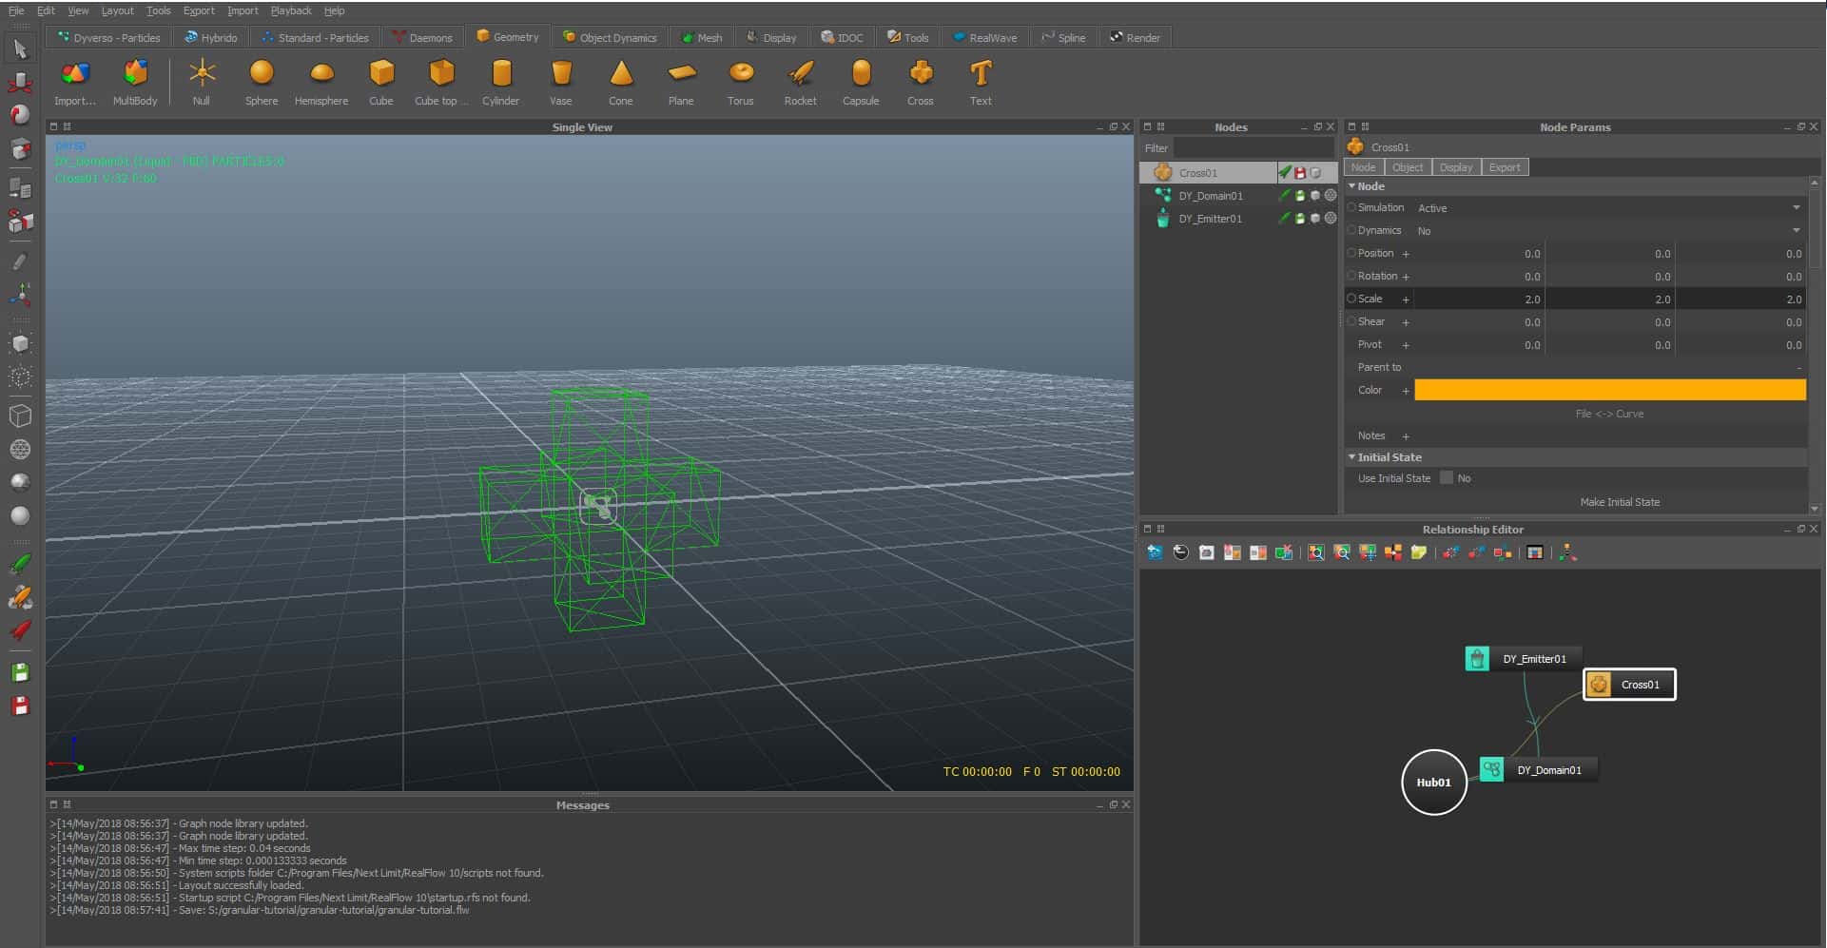Click the Hemisphere shelf icon
This screenshot has height=948, width=1827.
point(321,82)
